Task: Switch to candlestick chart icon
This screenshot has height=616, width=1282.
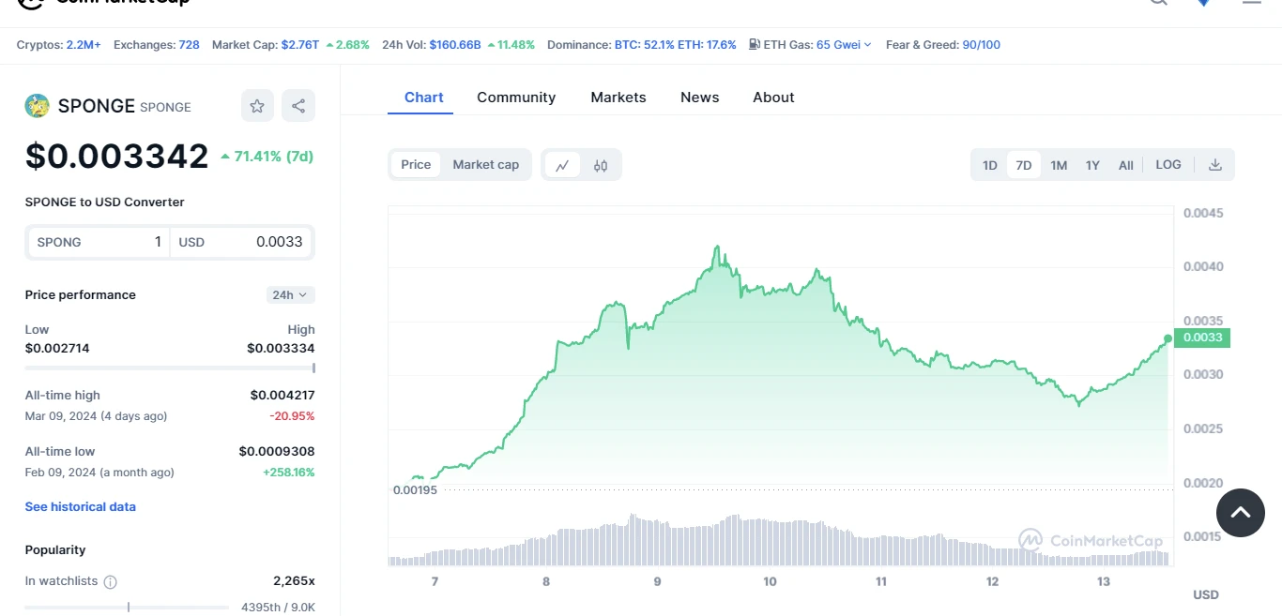Action: click(x=601, y=165)
